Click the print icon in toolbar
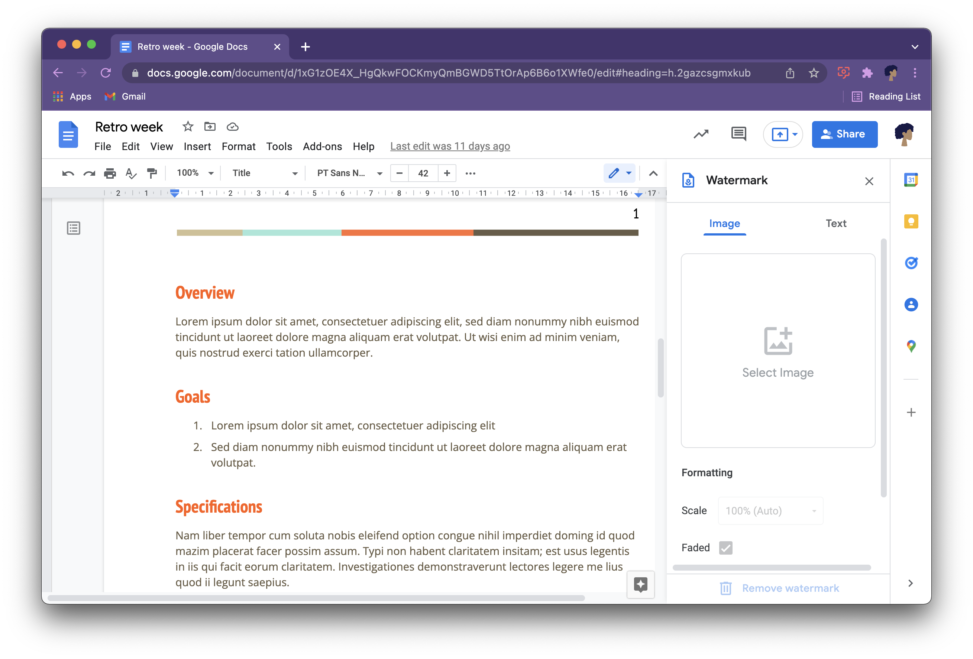 (109, 173)
